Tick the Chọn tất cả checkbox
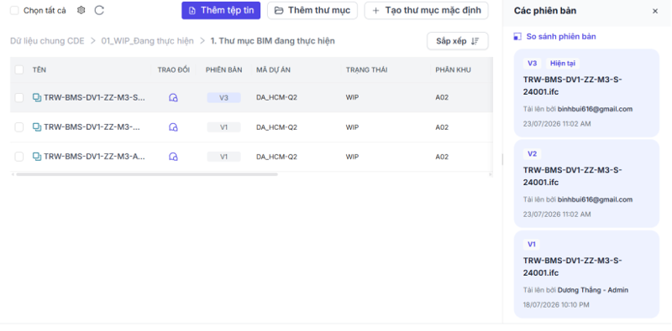This screenshot has height=331, width=672. 14,10
